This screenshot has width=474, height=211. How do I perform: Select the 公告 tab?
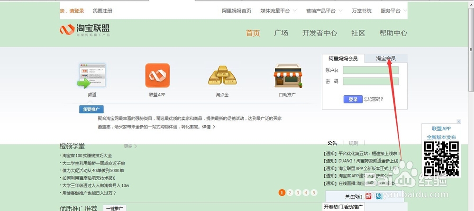pos(332,143)
